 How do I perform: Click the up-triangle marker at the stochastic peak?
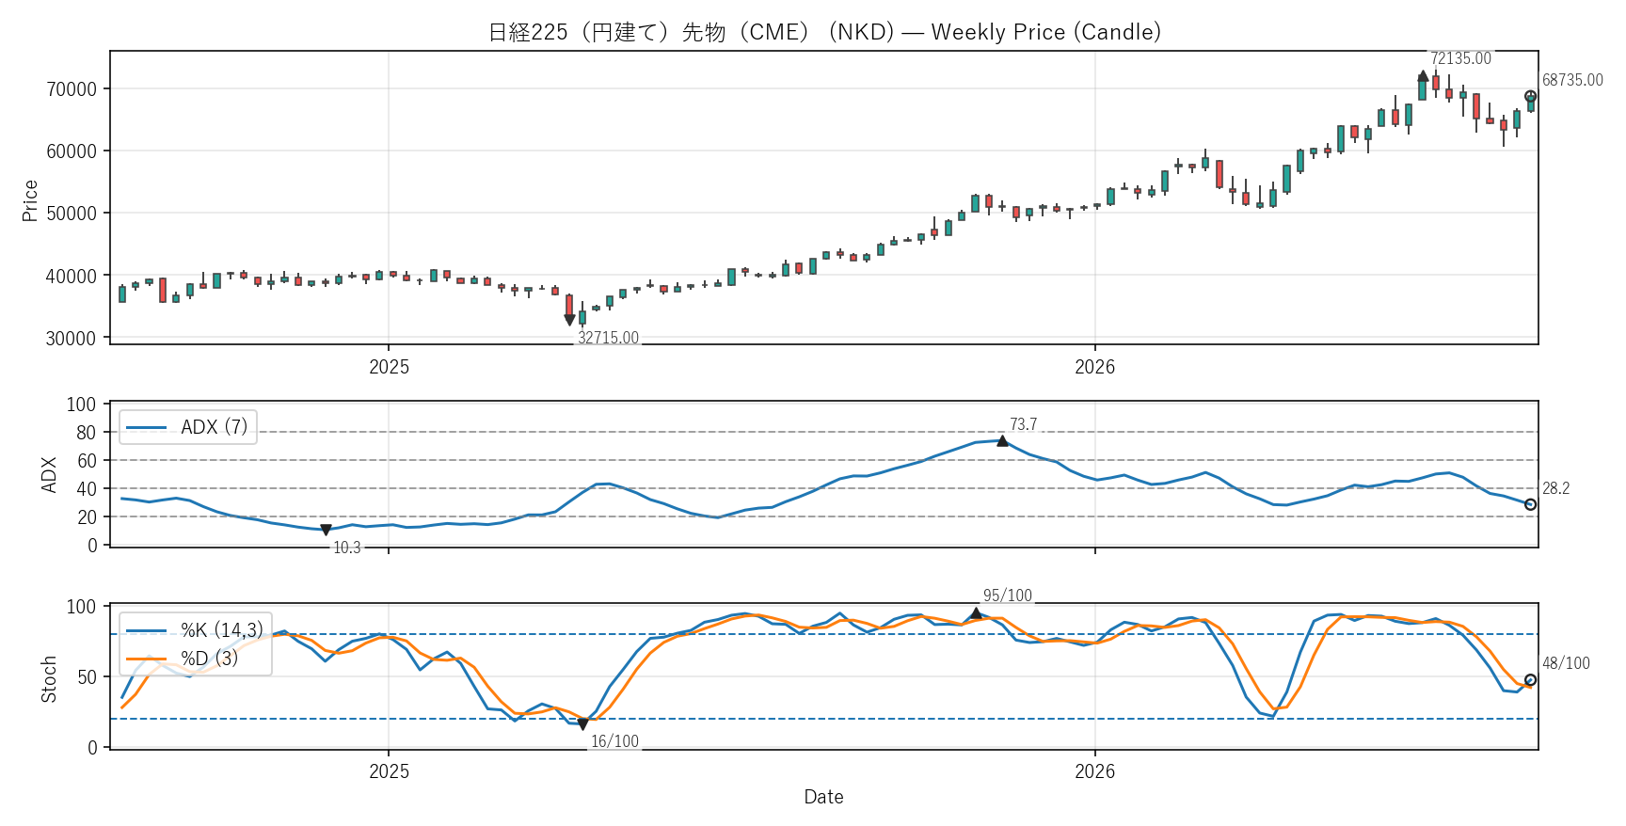coord(976,613)
